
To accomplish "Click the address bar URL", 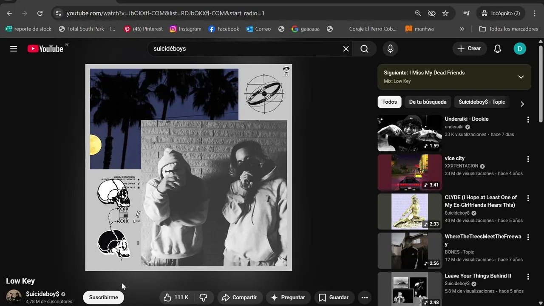I will [165, 13].
